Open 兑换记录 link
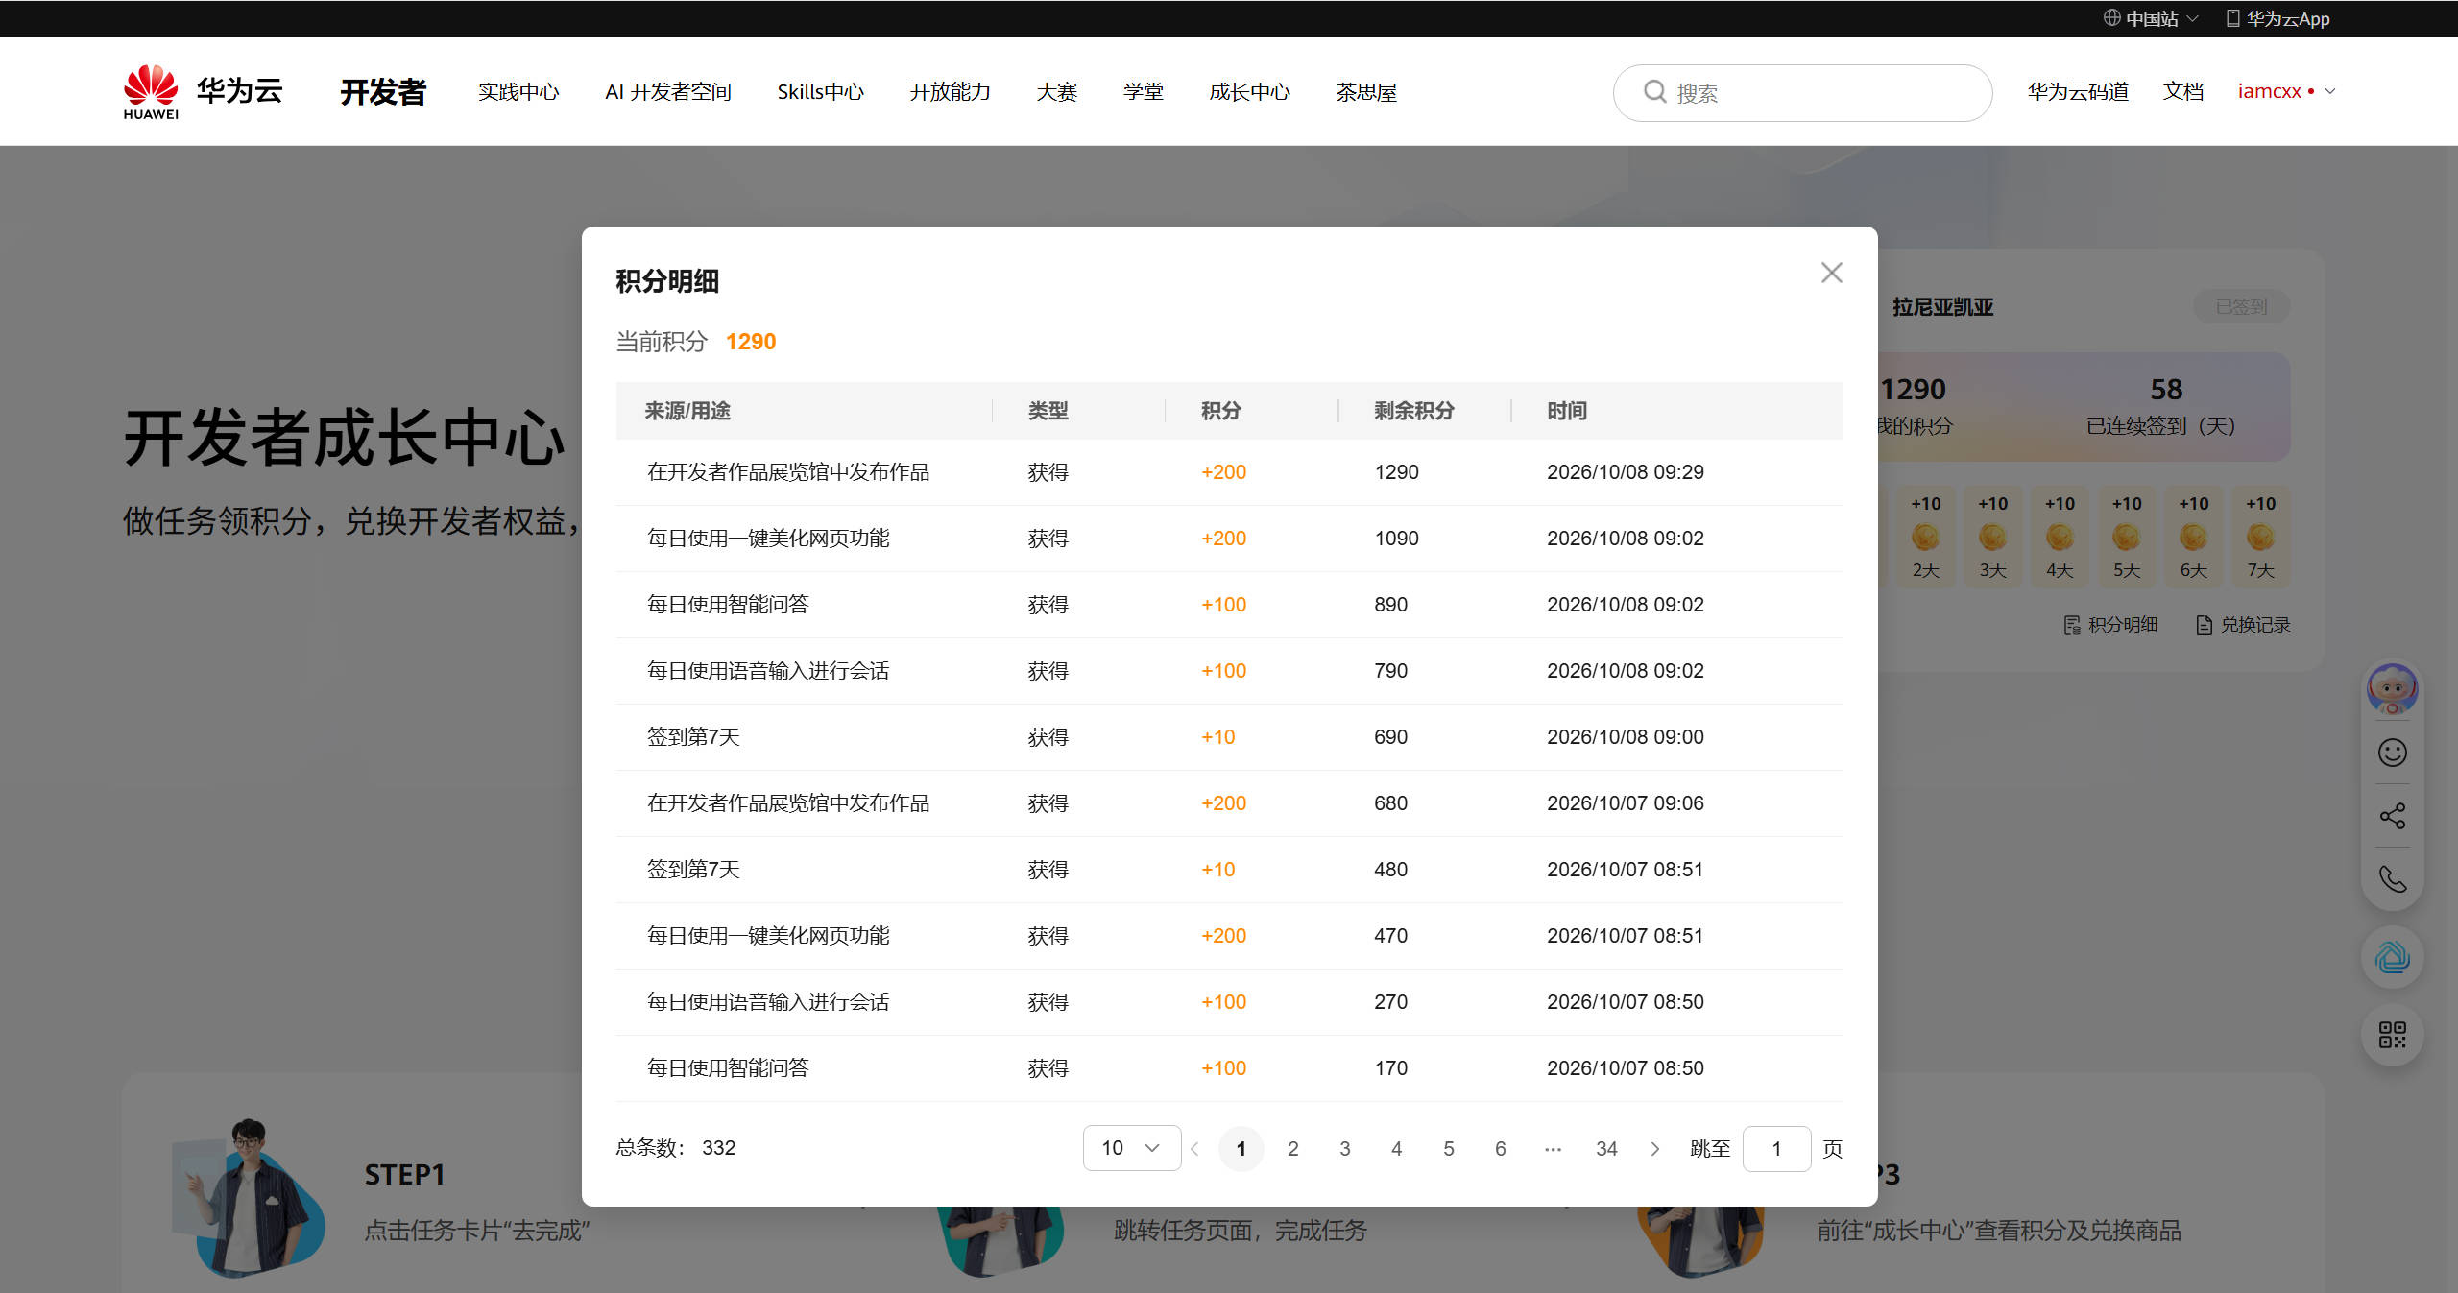This screenshot has height=1293, width=2458. coord(2243,625)
